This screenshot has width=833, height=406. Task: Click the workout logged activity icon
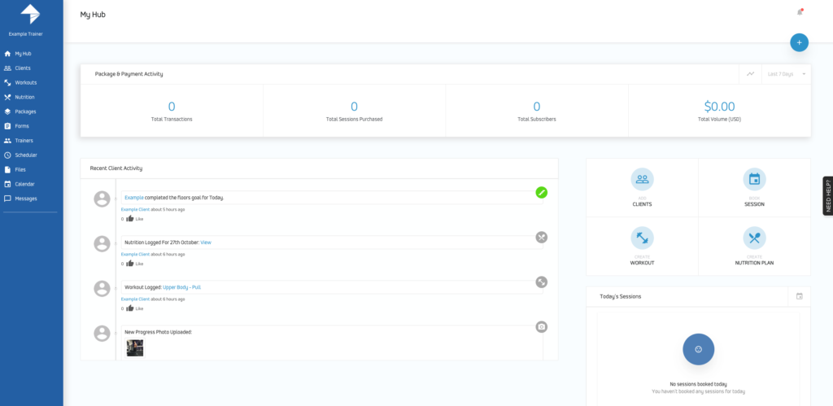click(x=541, y=282)
